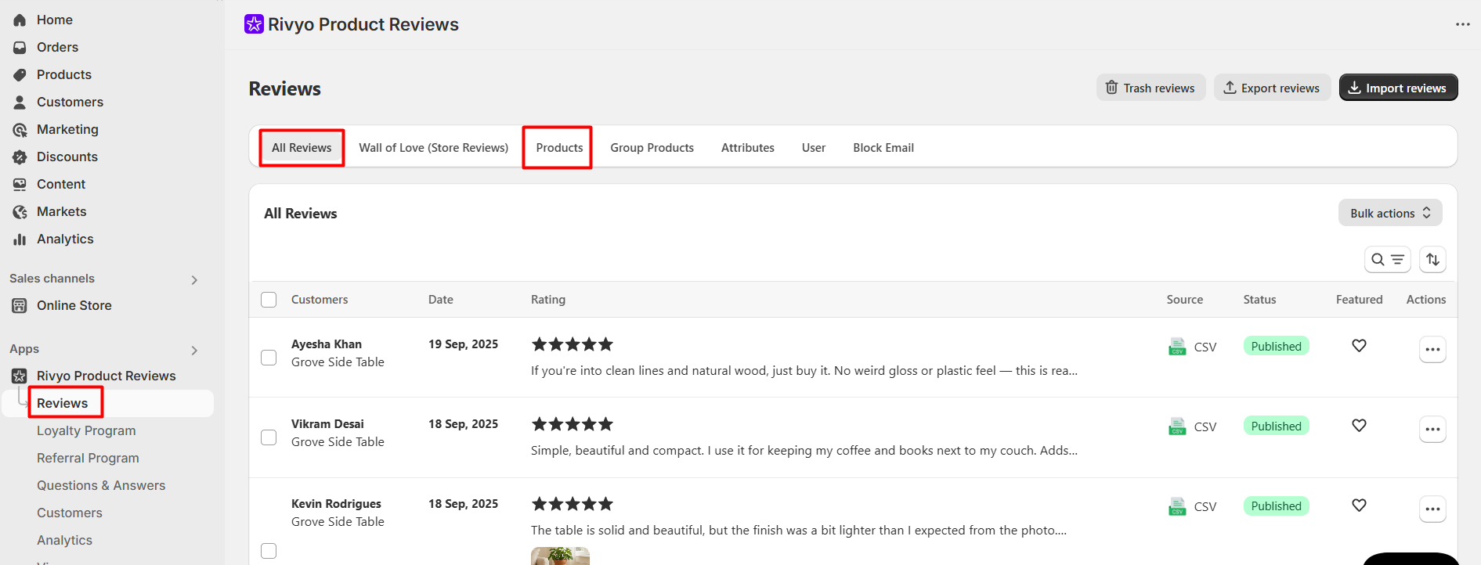
Task: Open the page header three-dot menu
Action: [1462, 24]
